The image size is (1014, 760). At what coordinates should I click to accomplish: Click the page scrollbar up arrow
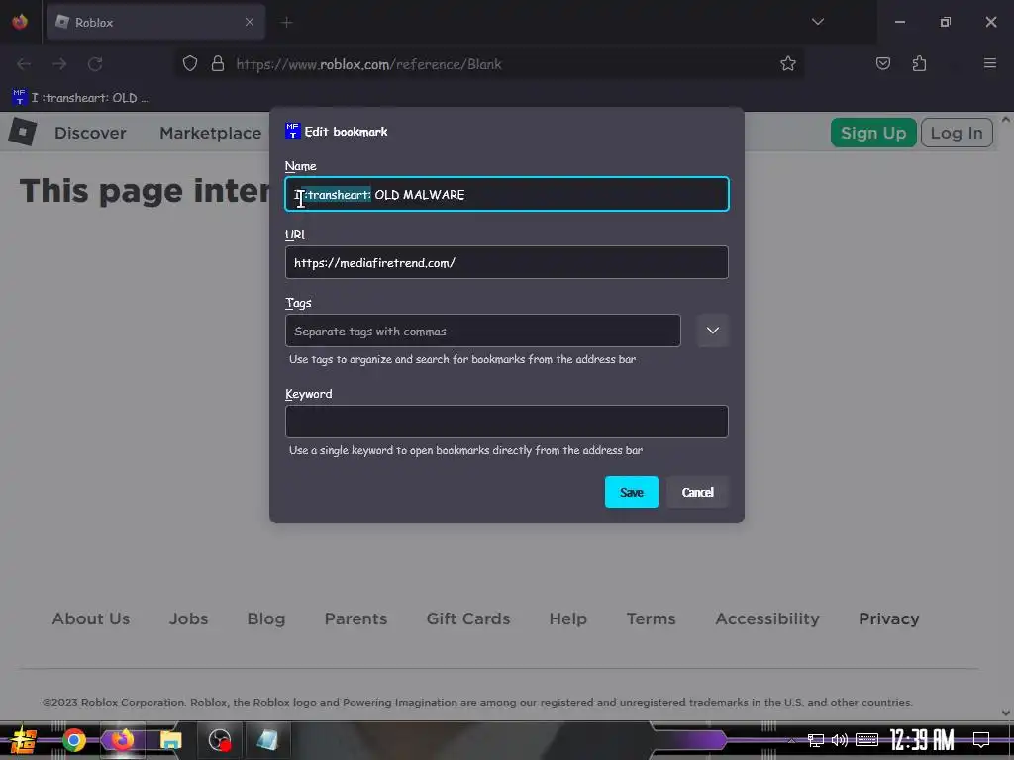point(1006,120)
